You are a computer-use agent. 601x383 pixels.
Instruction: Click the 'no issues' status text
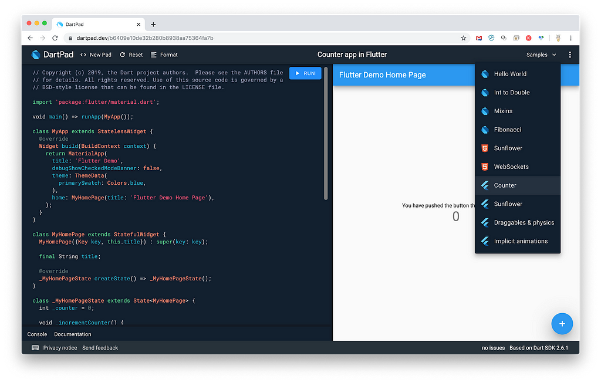[x=493, y=348]
